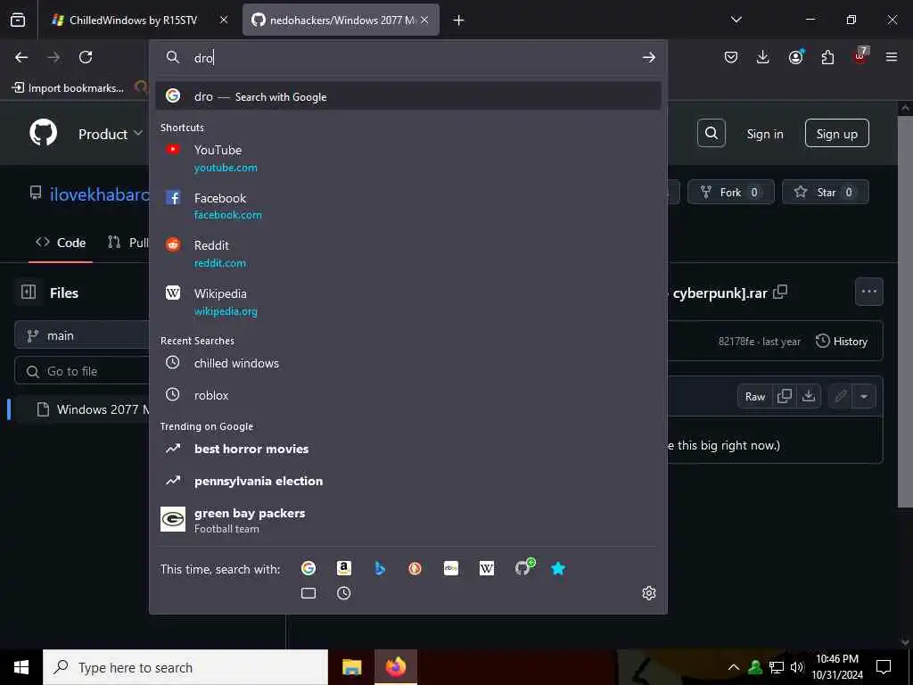Open the main branch selector
Screen dimensions: 913x685
tap(81, 335)
